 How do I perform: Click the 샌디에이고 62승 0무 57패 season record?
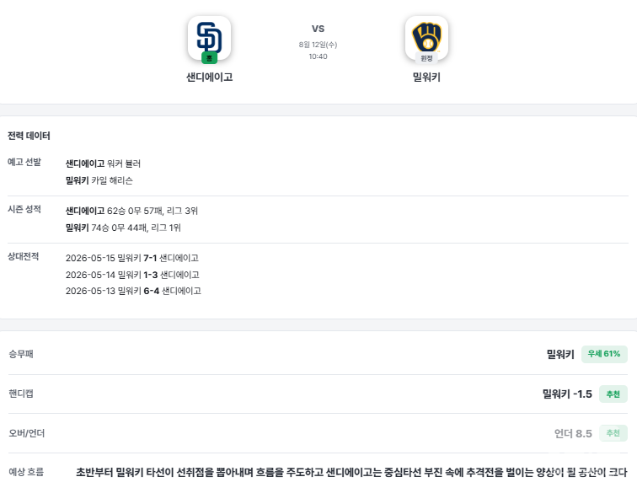click(131, 211)
